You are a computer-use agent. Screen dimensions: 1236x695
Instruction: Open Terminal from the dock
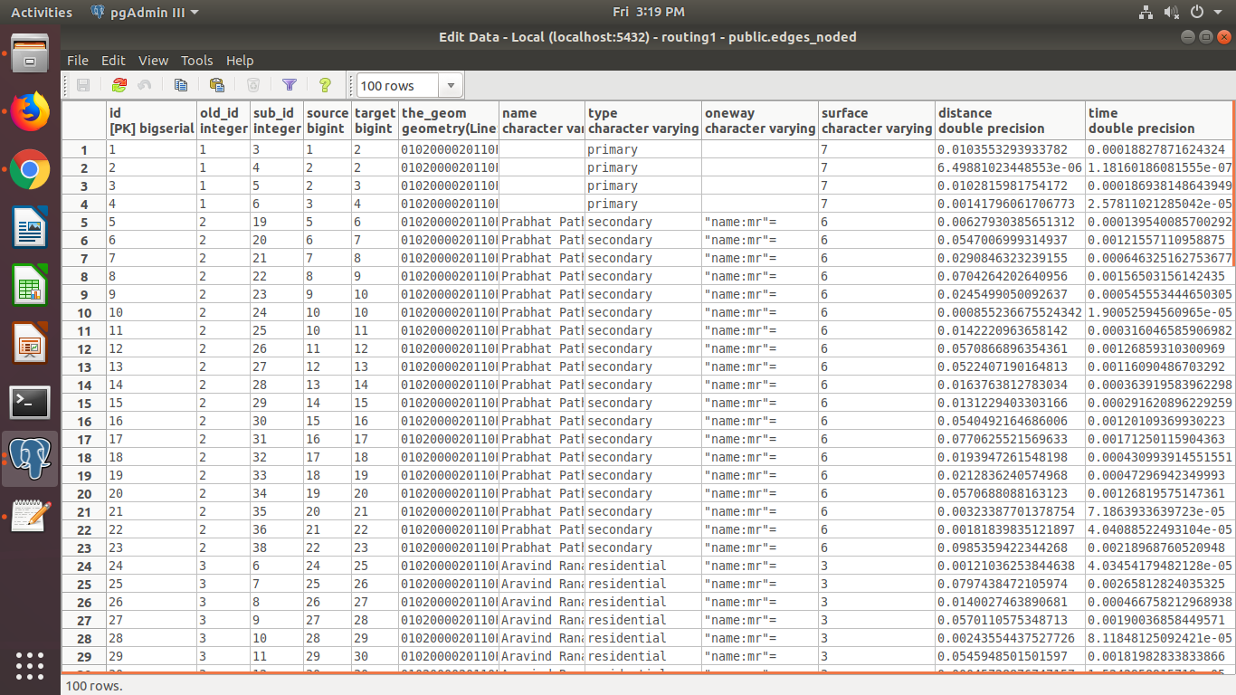click(30, 402)
